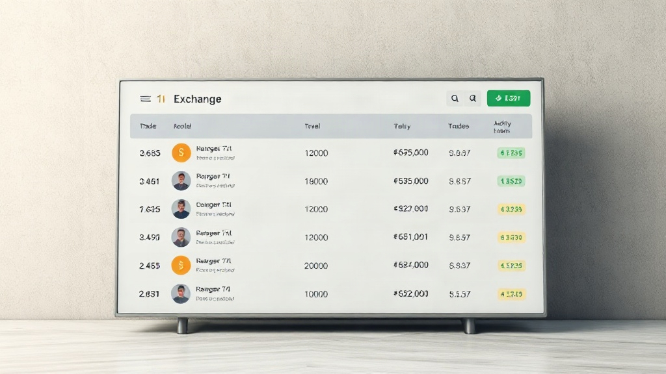Click the search icon farthest from the green button
This screenshot has height=374, width=666.
[455, 99]
